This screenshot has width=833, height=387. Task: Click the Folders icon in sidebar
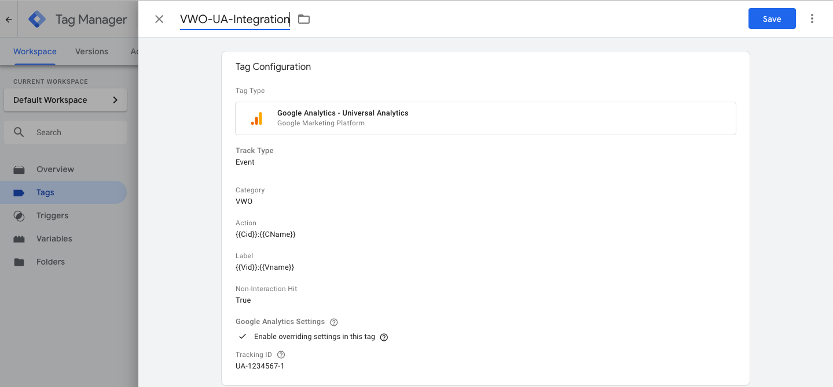coord(19,262)
